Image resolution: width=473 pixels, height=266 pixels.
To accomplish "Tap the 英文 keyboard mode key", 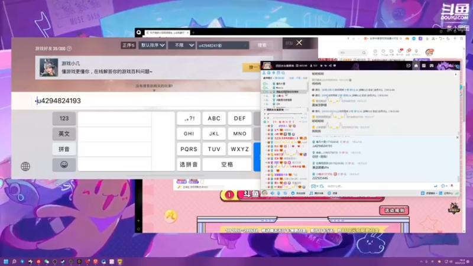I will [x=64, y=134].
